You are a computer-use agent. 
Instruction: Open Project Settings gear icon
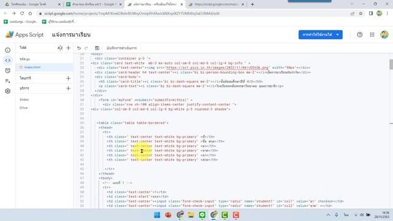(8, 91)
